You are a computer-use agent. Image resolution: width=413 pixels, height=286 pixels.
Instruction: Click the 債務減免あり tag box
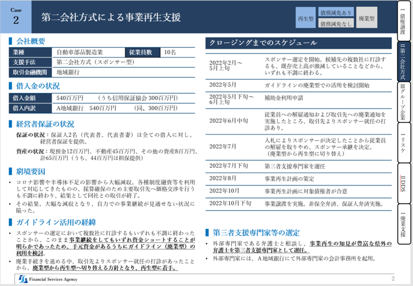tap(336, 12)
